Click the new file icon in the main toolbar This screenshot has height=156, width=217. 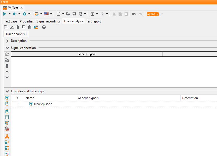point(58,14)
